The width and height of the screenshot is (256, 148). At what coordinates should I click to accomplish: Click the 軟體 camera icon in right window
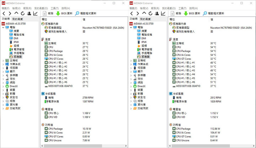(x=135, y=94)
